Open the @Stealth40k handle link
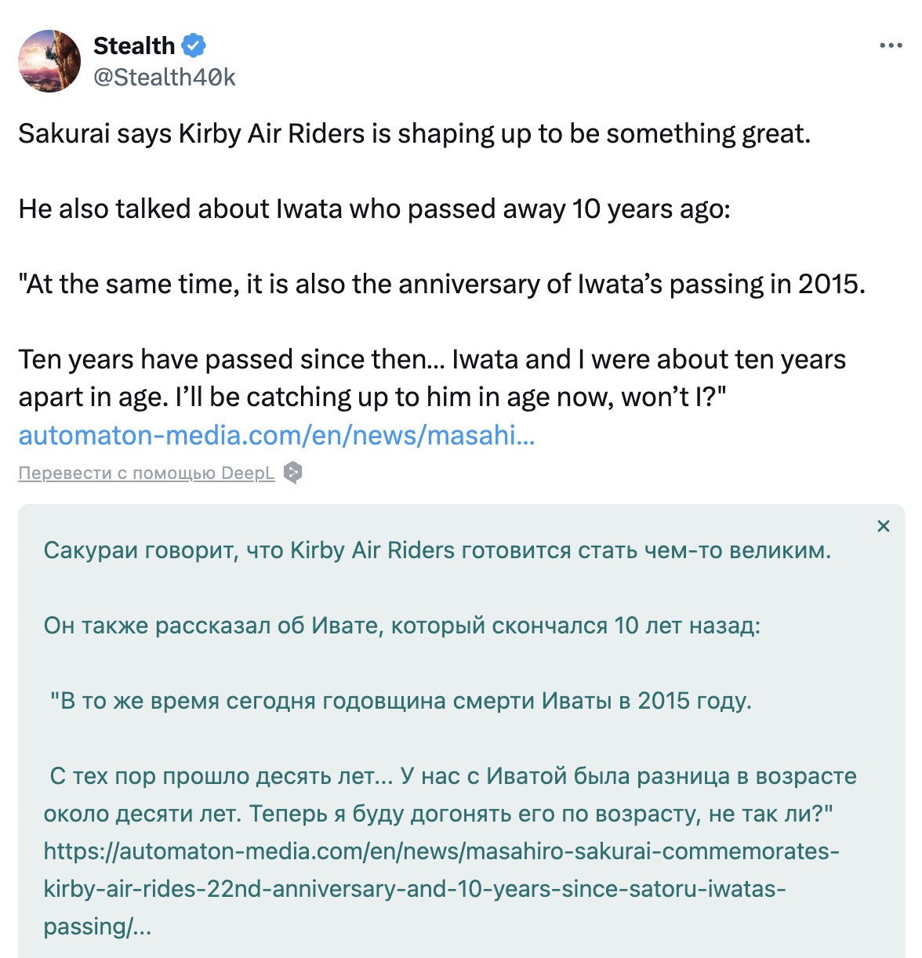The height and width of the screenshot is (958, 922). click(x=164, y=77)
